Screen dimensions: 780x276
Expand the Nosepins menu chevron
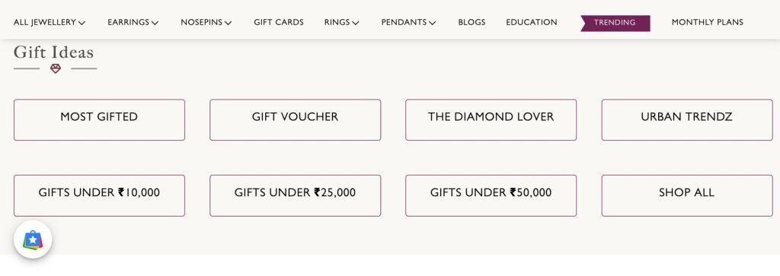229,23
